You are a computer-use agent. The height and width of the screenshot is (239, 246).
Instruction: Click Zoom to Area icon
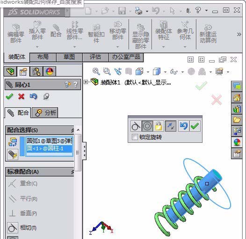tap(107, 71)
